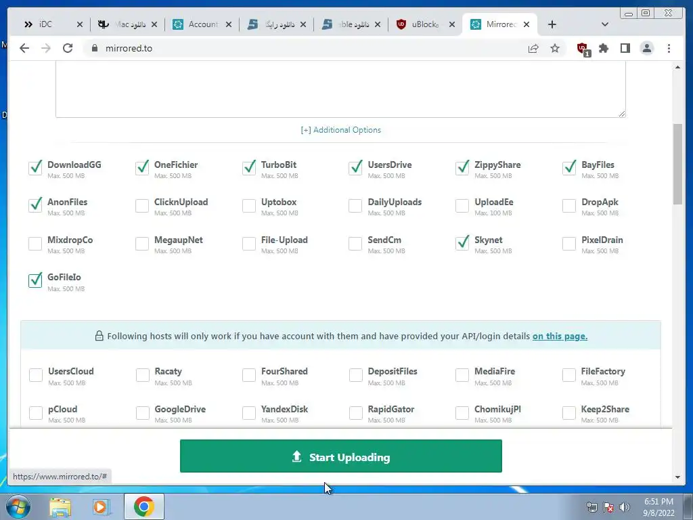Screen dimensions: 693x520
Task: Uncheck the ZippyShare host
Action: coord(462,168)
